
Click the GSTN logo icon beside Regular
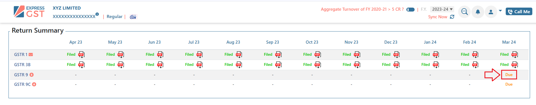(133, 17)
